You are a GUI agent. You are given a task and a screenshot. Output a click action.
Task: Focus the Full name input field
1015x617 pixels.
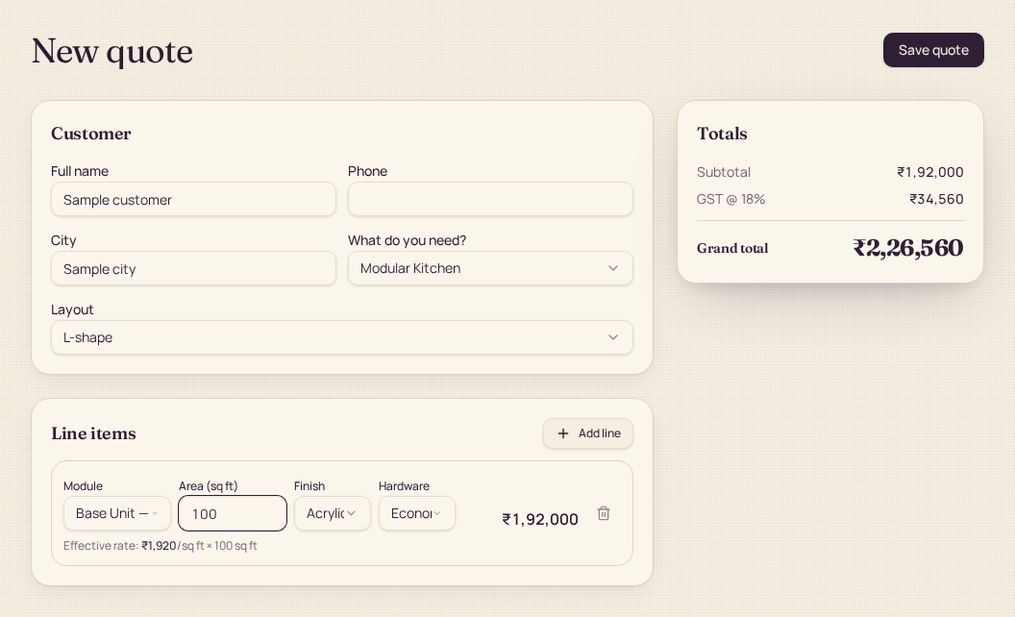click(193, 199)
